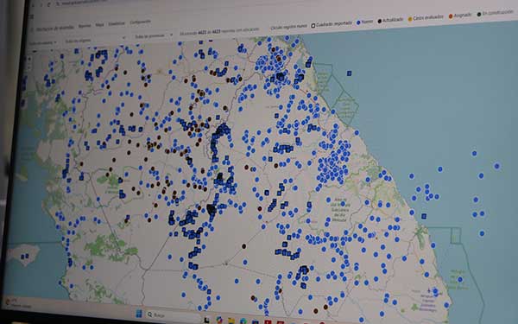Viewport: 518px width, 324px height.
Task: Open File Explorer from the taskbar
Action: click(x=231, y=321)
